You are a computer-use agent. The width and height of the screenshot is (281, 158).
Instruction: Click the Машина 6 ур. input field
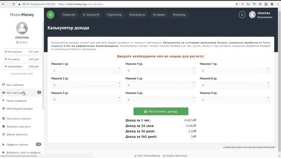point(161,100)
